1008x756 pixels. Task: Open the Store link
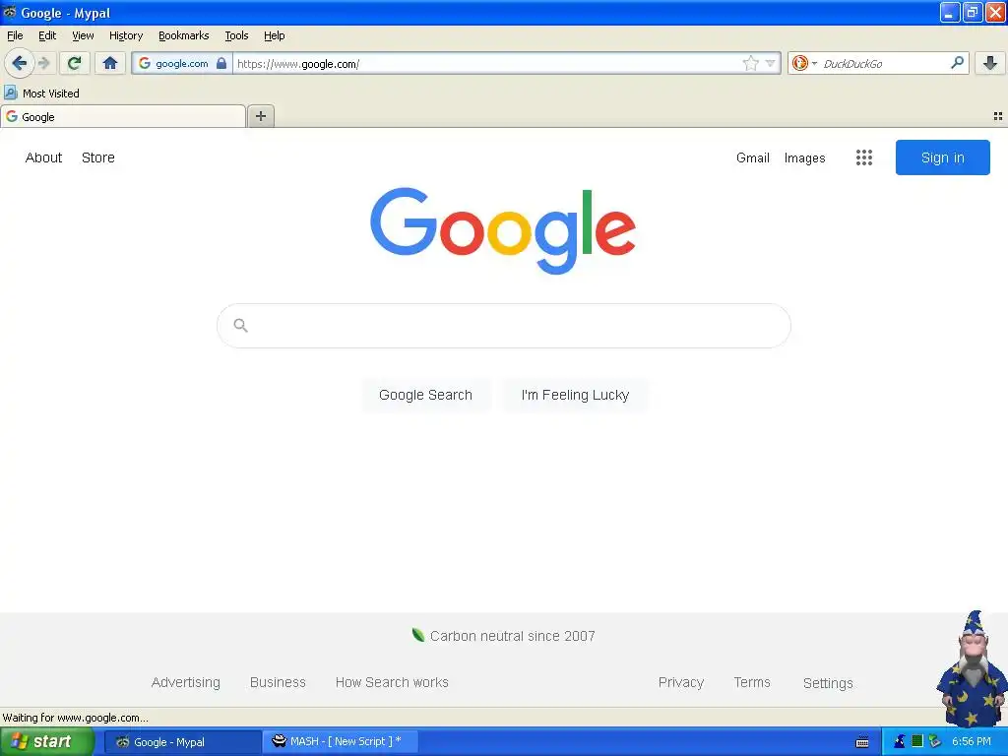click(98, 157)
